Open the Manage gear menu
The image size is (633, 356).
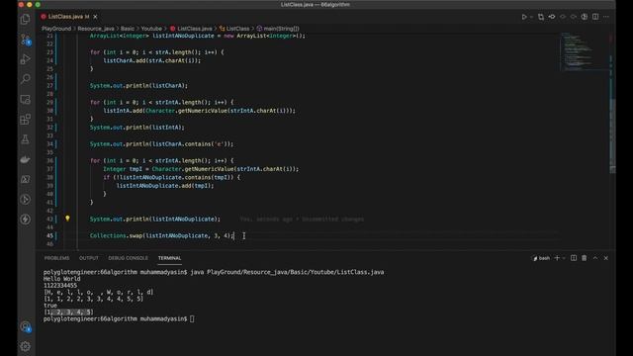coord(26,346)
